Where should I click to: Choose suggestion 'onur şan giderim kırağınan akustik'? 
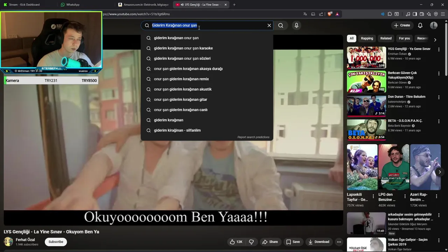pos(207,89)
